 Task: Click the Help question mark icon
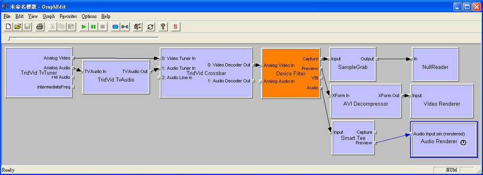(163, 27)
